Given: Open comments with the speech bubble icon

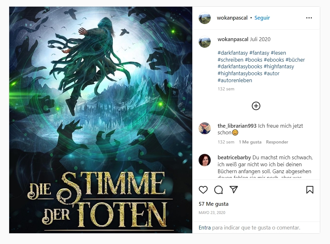Looking at the screenshot, I should click(218, 190).
